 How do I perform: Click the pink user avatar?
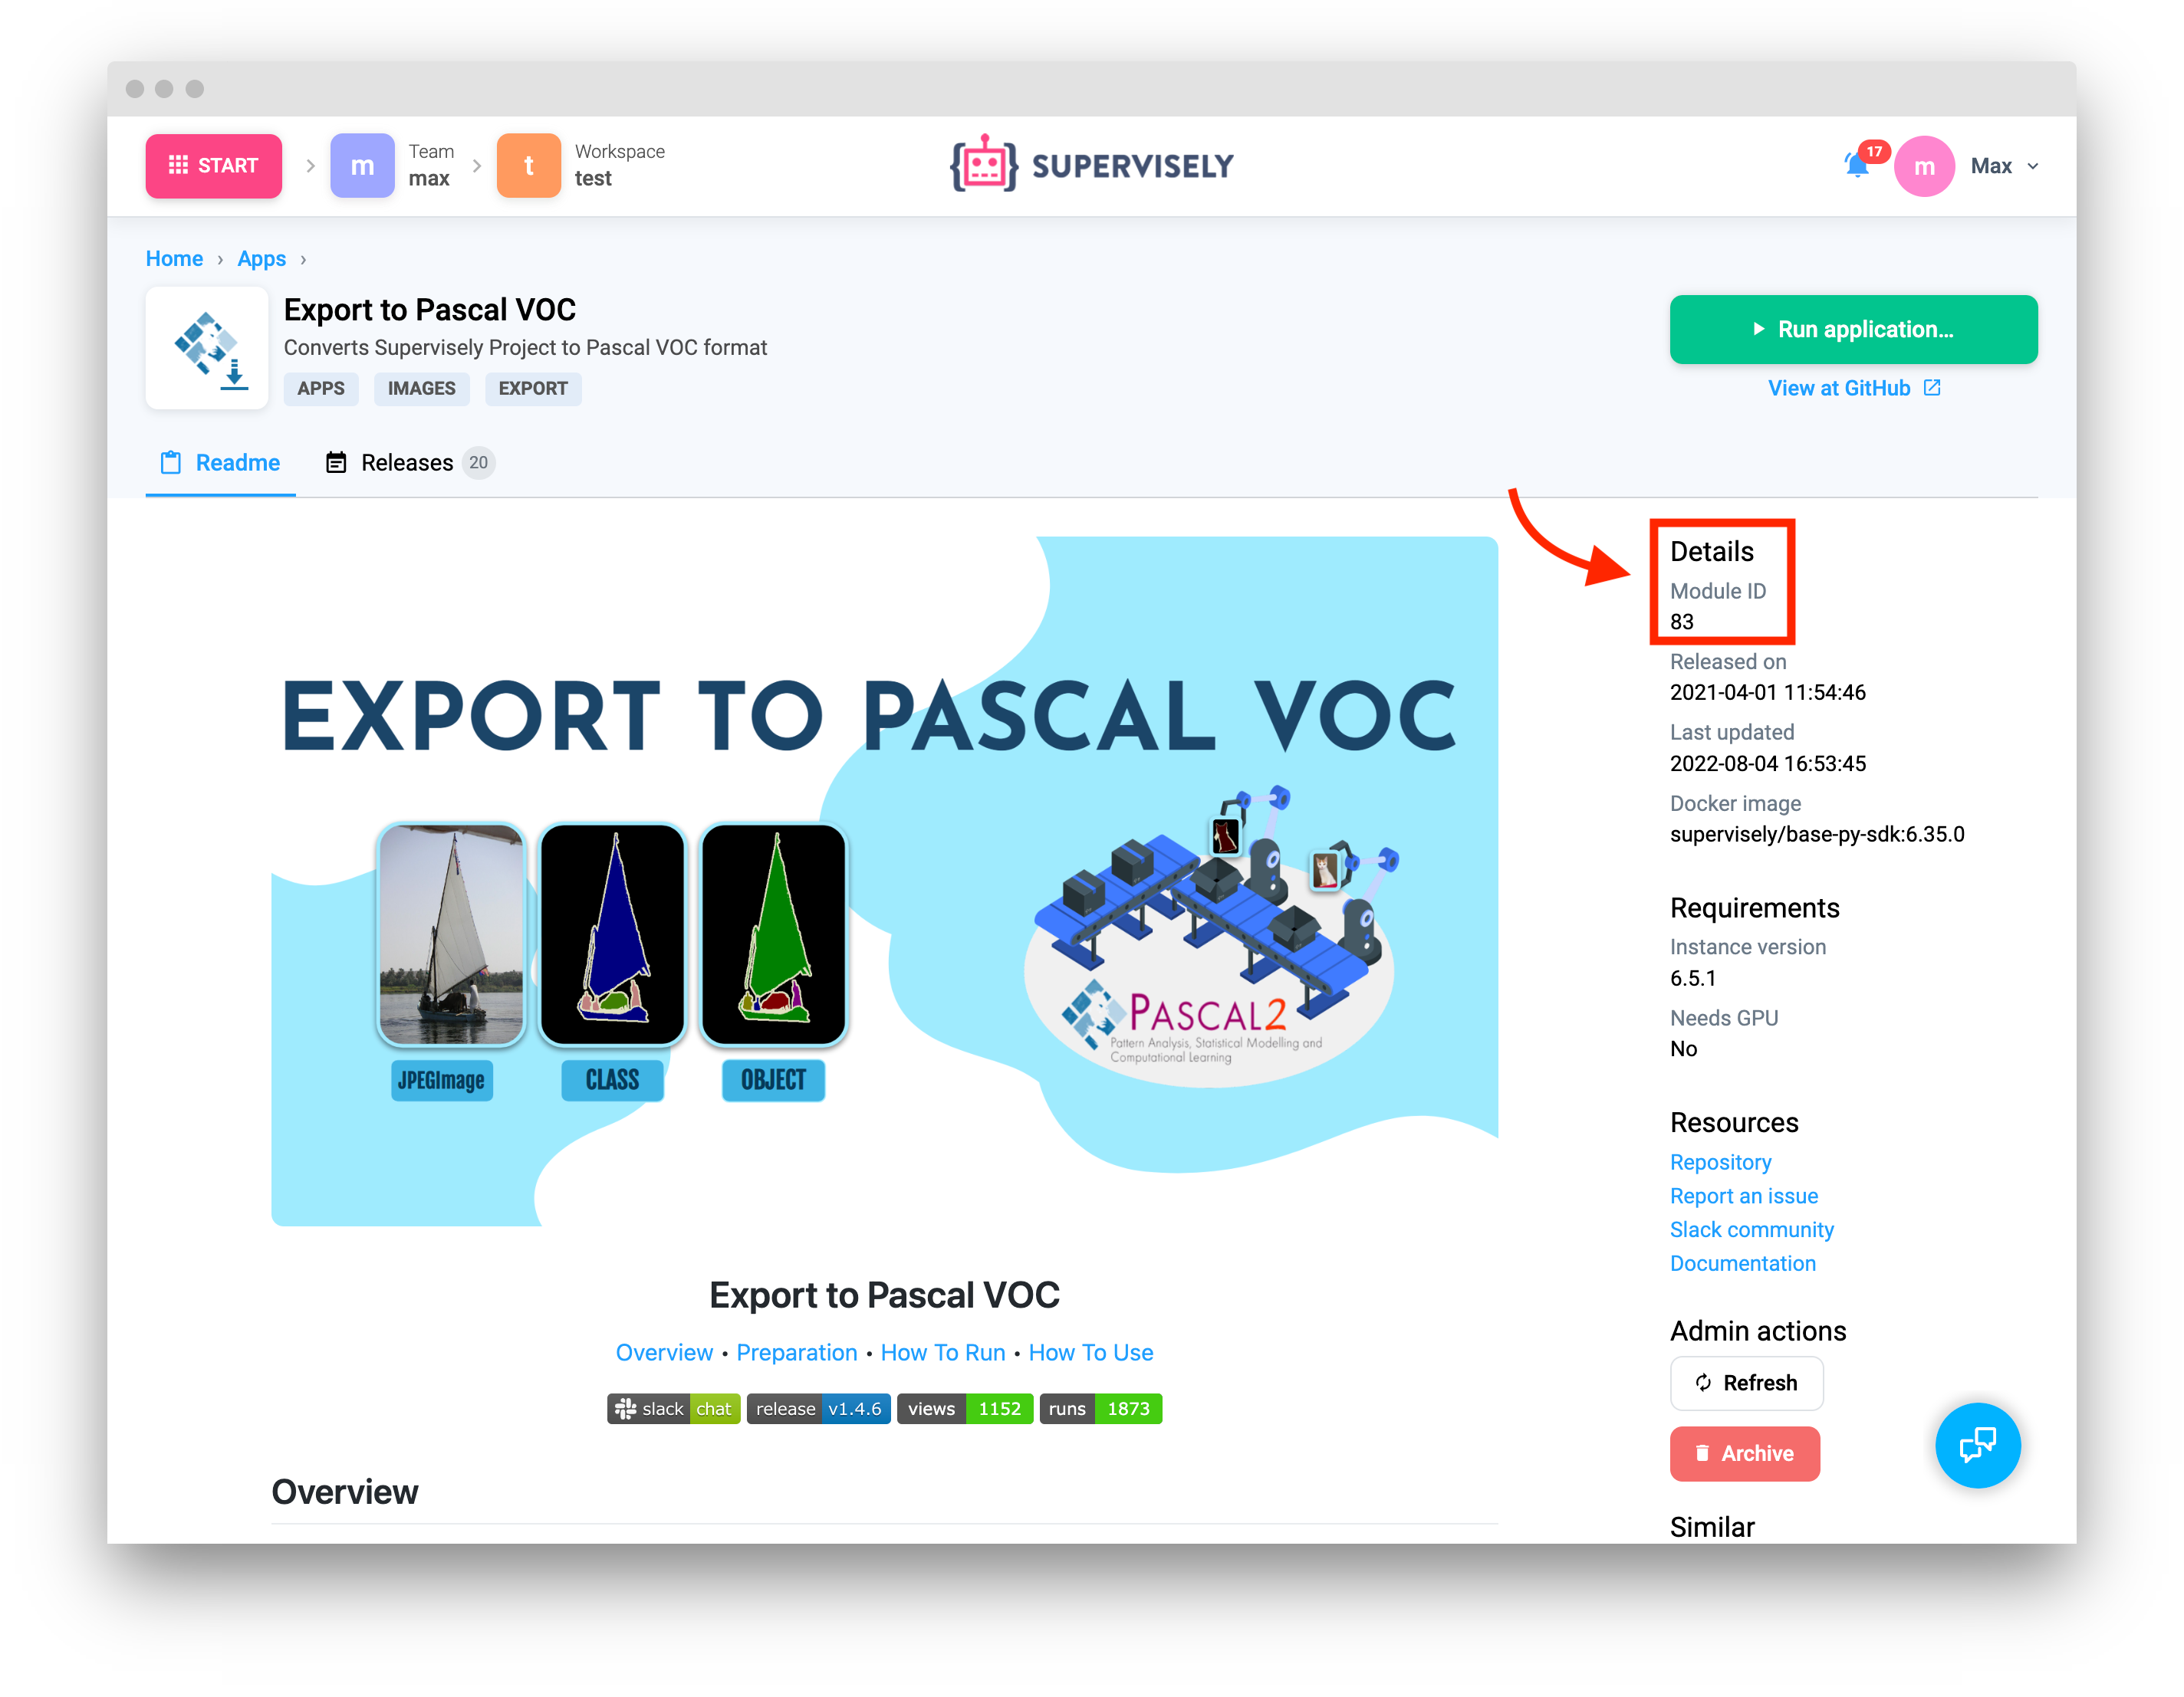point(1923,166)
